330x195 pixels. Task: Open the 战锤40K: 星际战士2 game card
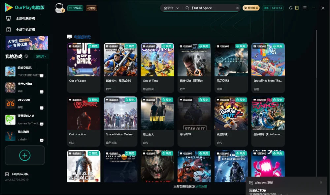click(120, 68)
